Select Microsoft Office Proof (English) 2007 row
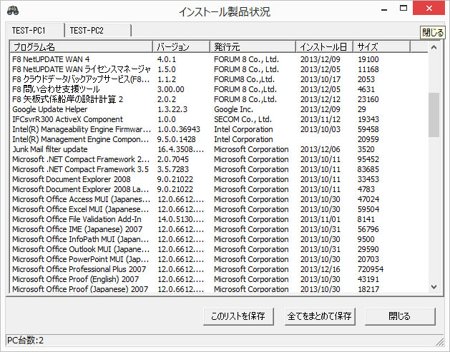450x352 pixels. pos(219,279)
